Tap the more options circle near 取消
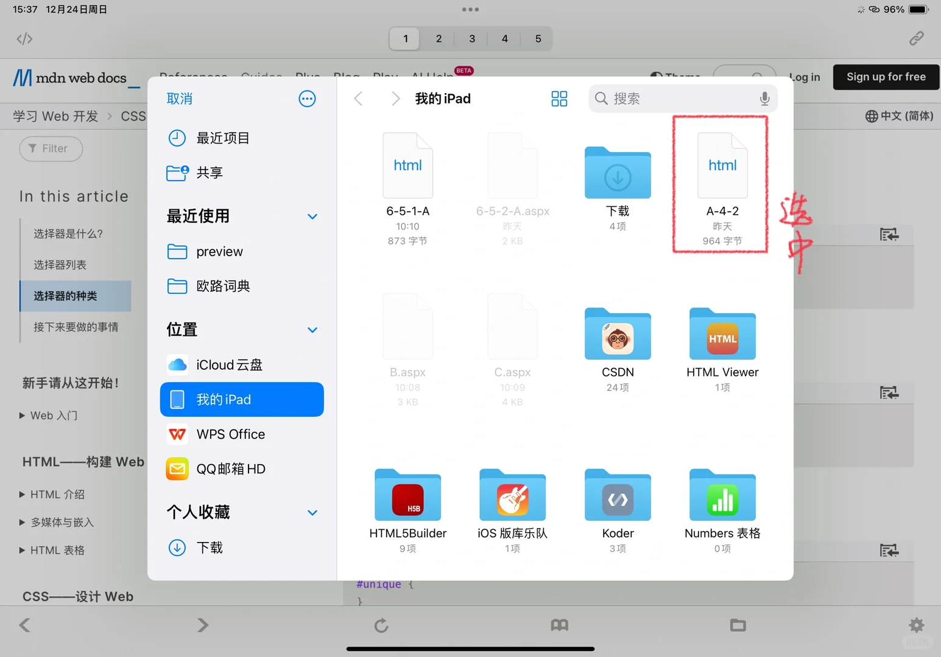 (x=307, y=98)
